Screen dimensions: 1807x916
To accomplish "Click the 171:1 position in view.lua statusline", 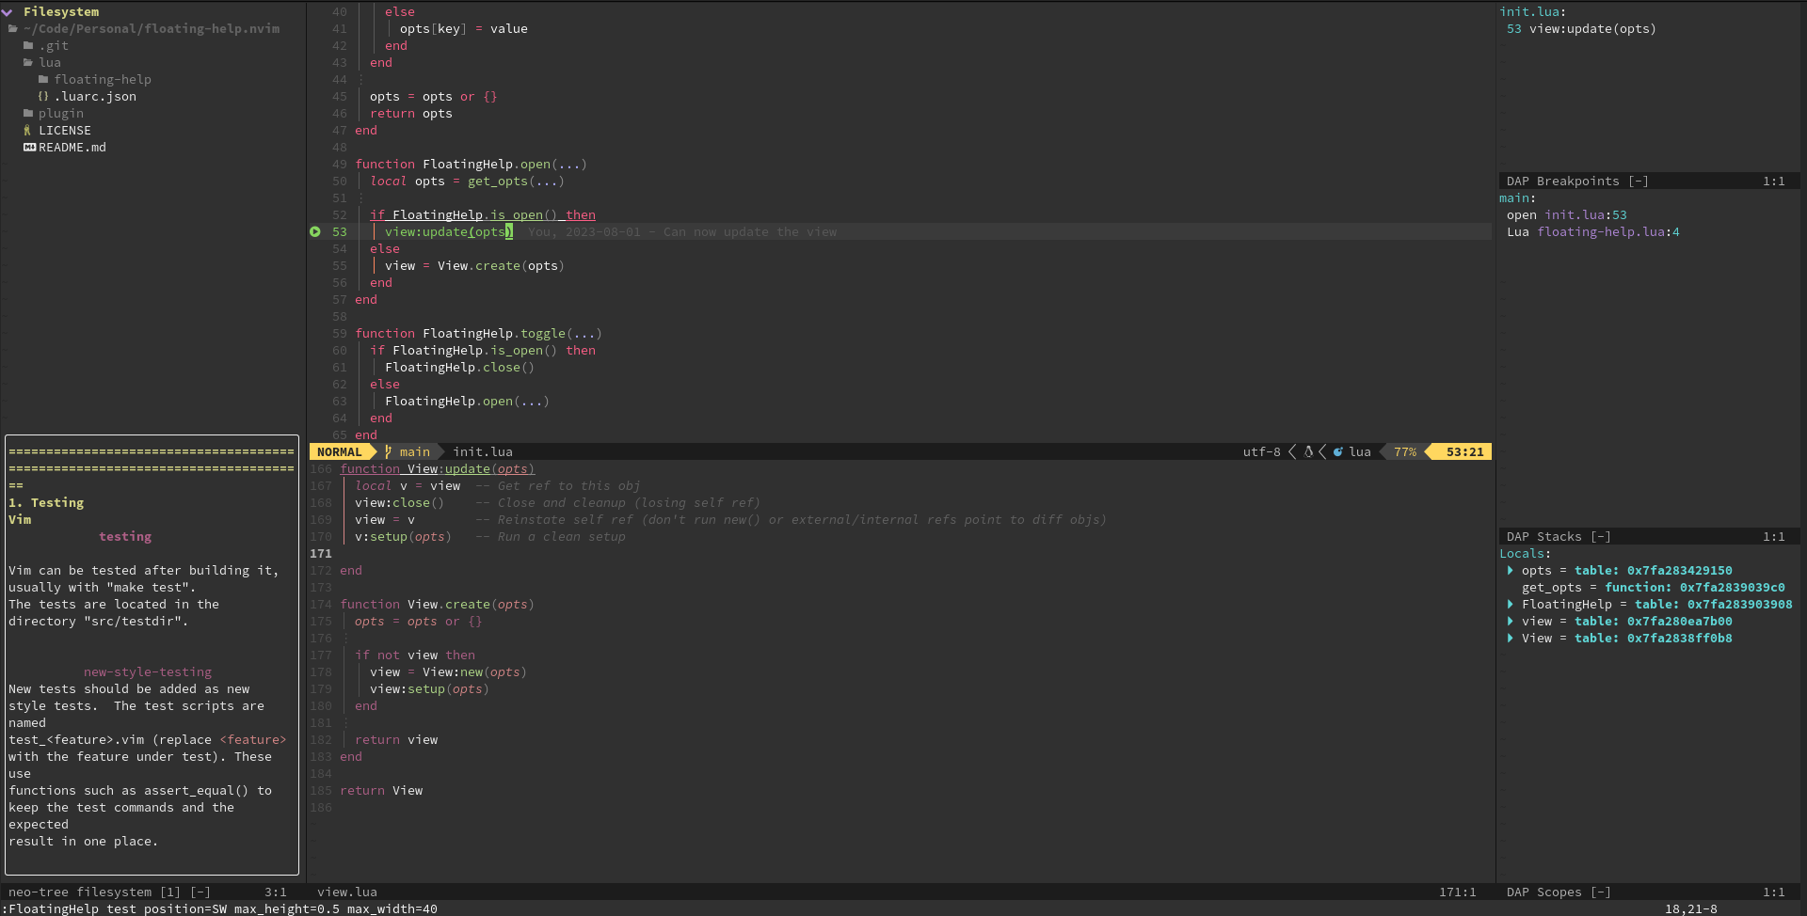I will [1457, 892].
